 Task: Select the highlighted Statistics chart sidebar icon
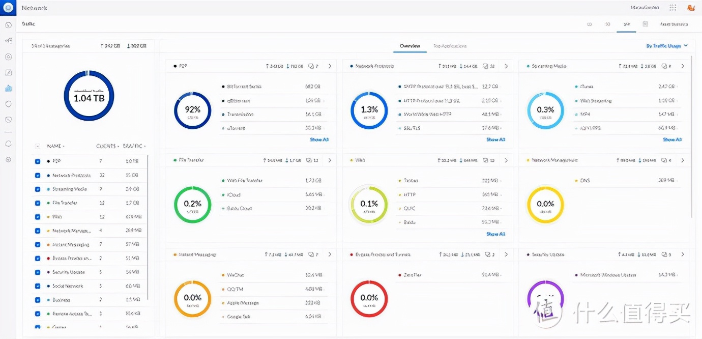8,88
